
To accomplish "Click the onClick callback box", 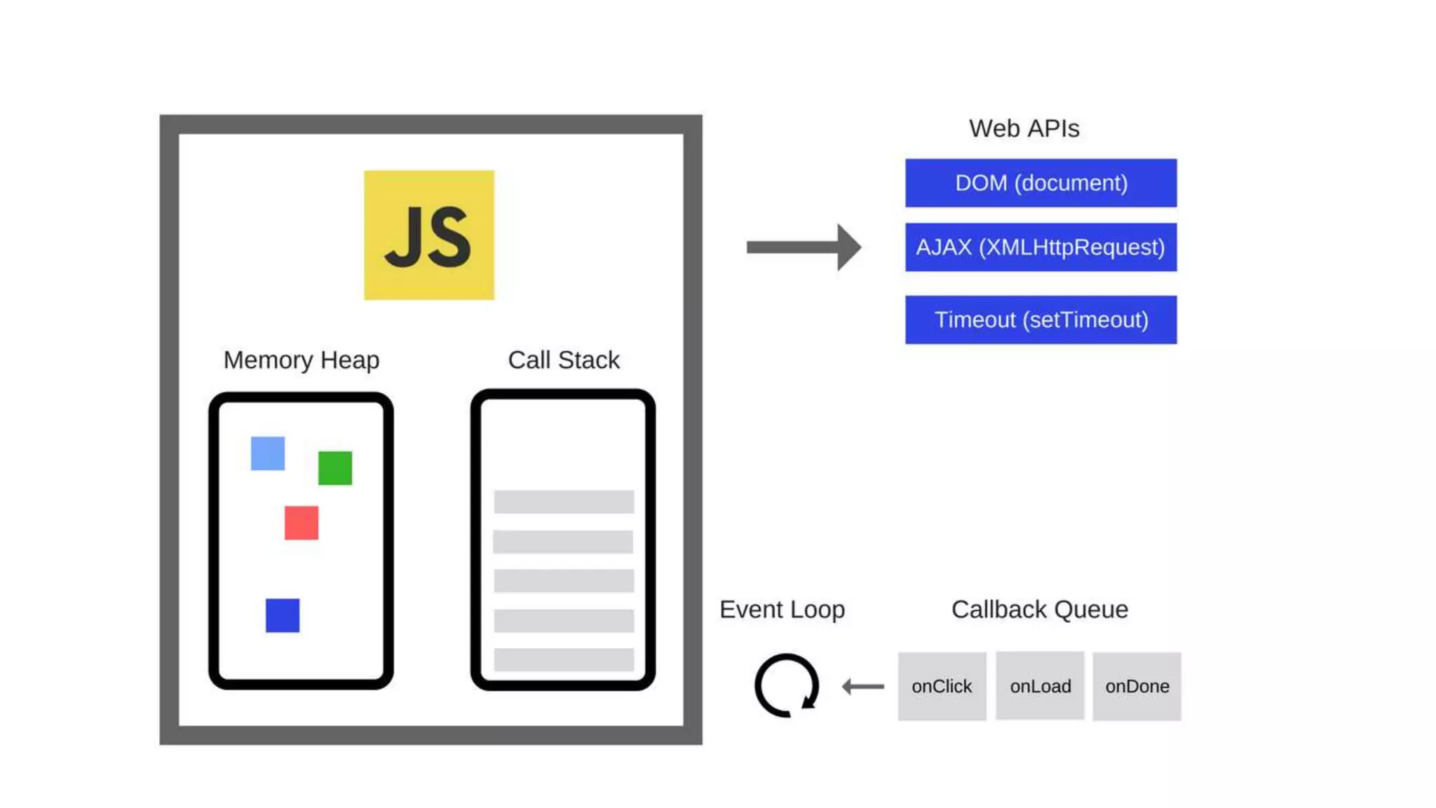I will tap(942, 686).
